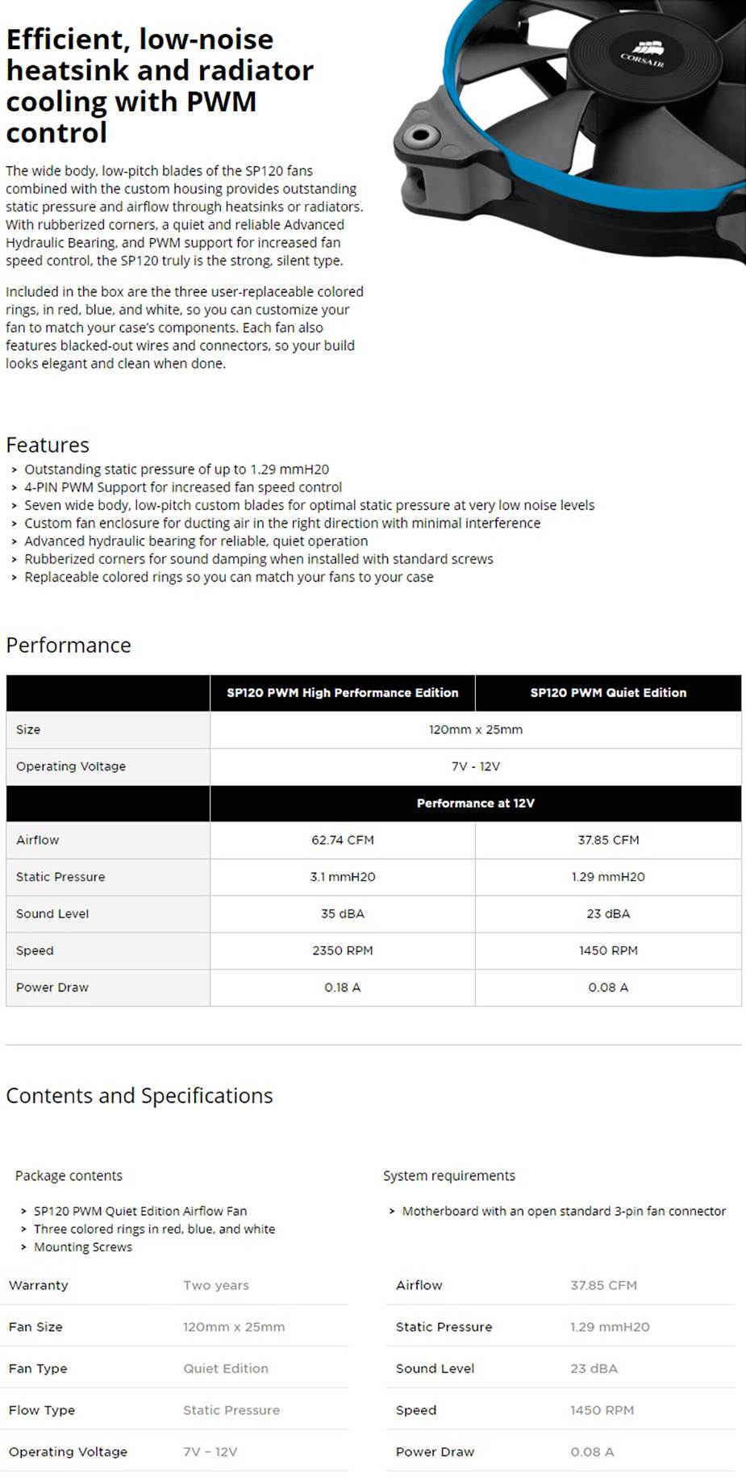The width and height of the screenshot is (746, 1478).
Task: Click the "Package contents" label
Action: point(69,1175)
